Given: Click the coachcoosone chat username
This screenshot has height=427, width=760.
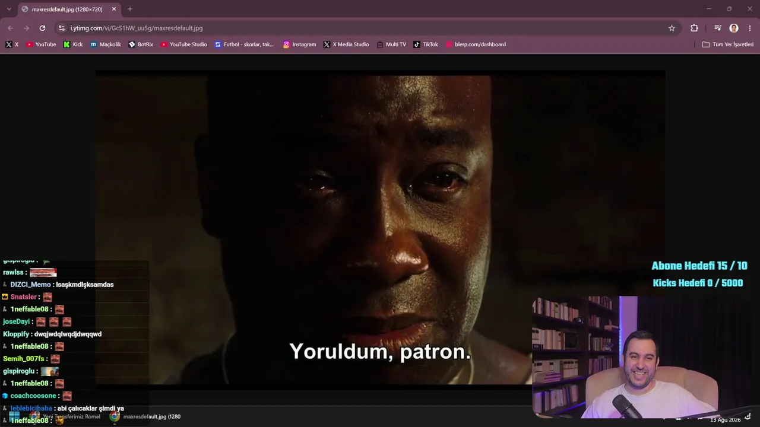Looking at the screenshot, I should coord(33,396).
